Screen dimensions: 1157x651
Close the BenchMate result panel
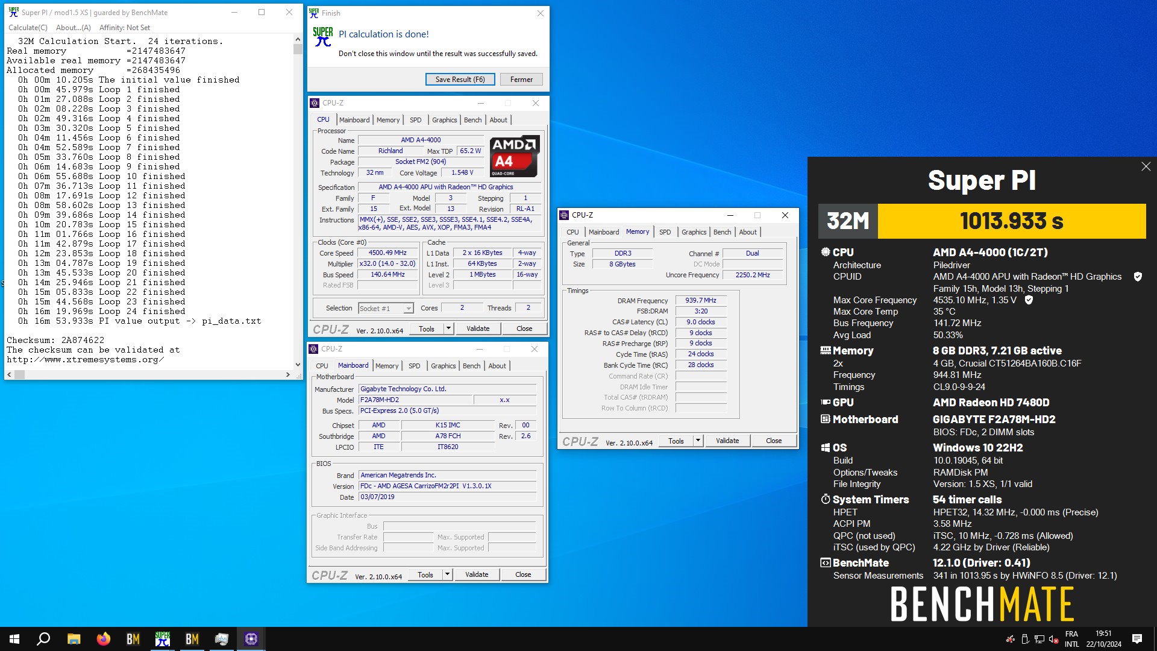pyautogui.click(x=1146, y=166)
